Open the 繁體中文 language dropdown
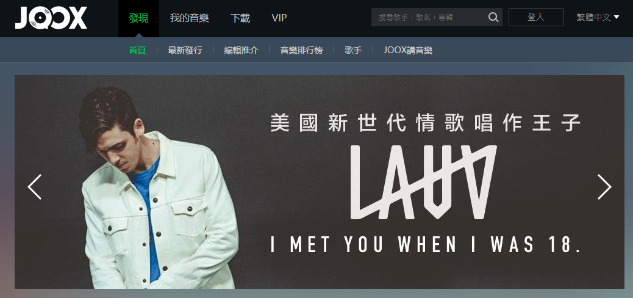This screenshot has width=633, height=298. click(598, 17)
